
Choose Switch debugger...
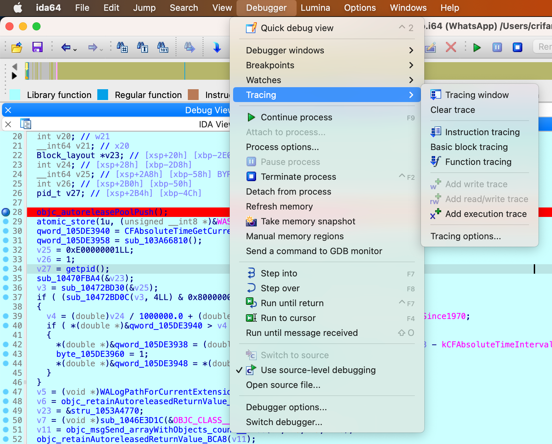tap(327, 422)
